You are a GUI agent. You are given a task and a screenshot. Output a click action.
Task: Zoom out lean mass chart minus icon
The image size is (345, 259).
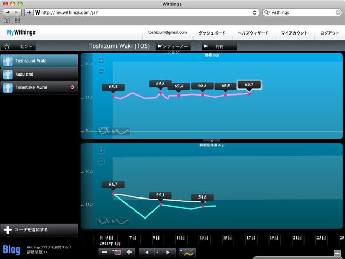(101, 161)
